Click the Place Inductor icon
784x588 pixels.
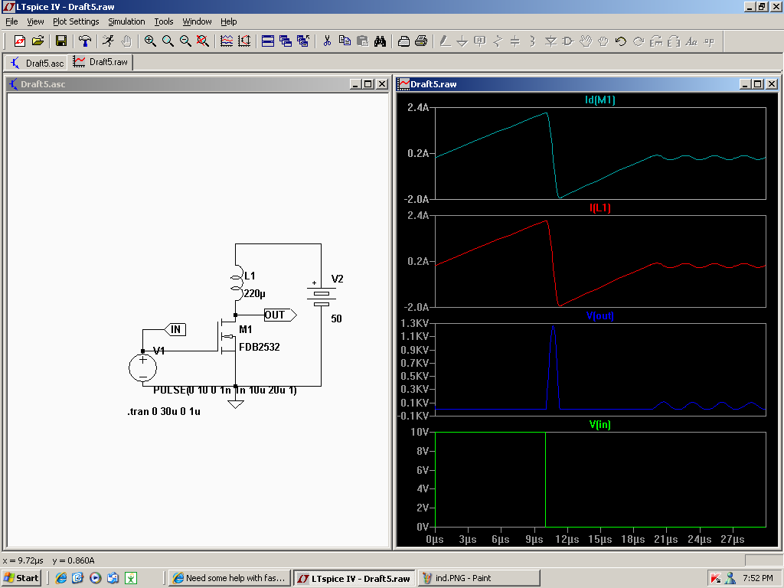[533, 41]
